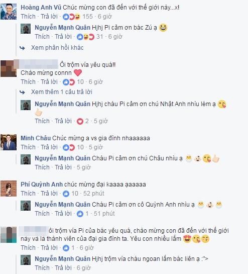Open Phí Quỳnh Anh's profile name link
The image size is (248, 274).
(x=42, y=185)
